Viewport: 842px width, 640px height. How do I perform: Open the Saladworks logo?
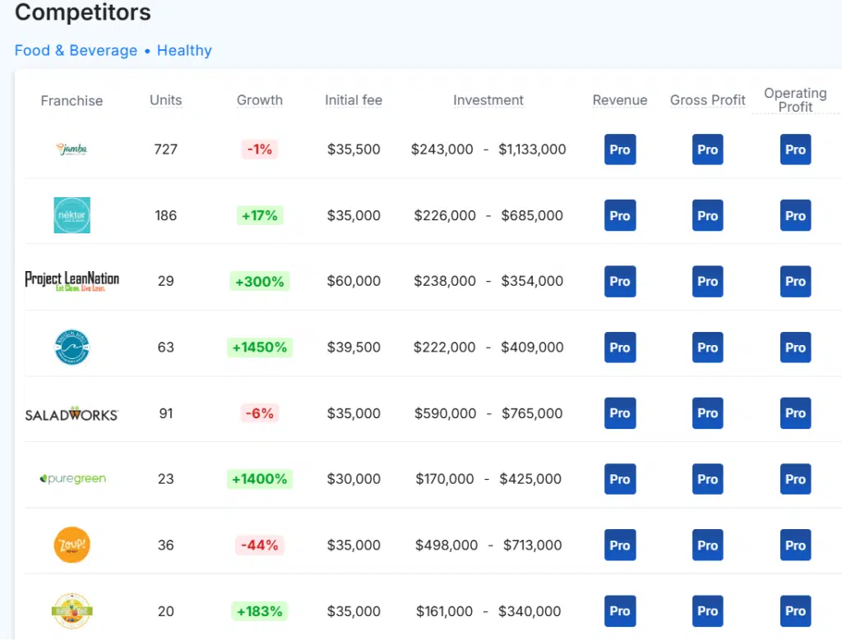coord(72,413)
